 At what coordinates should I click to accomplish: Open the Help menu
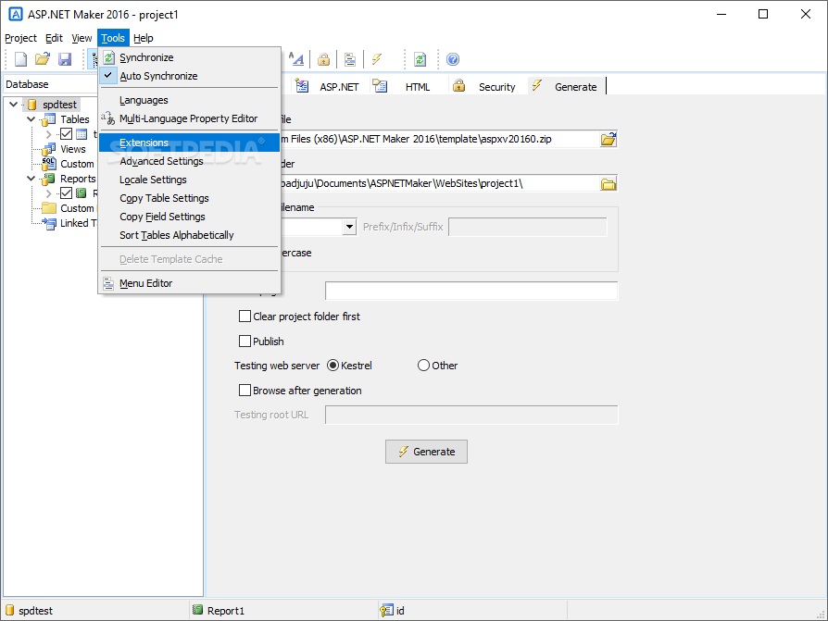point(144,38)
